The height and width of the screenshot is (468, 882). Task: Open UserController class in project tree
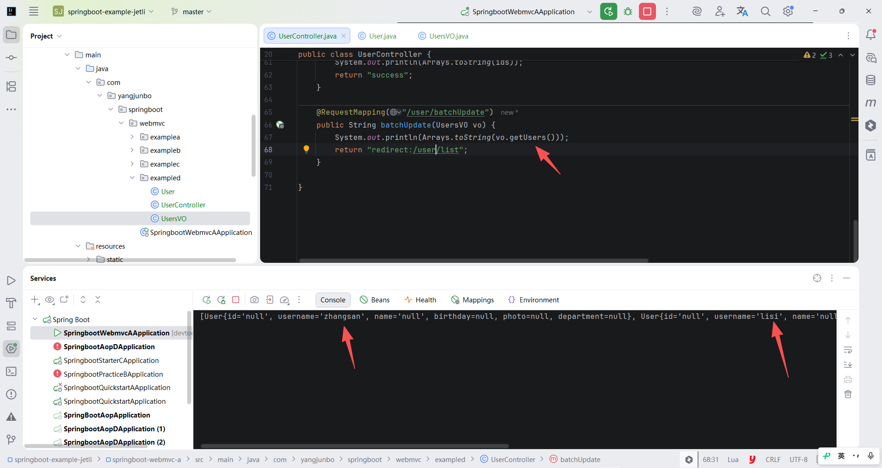pyautogui.click(x=183, y=205)
